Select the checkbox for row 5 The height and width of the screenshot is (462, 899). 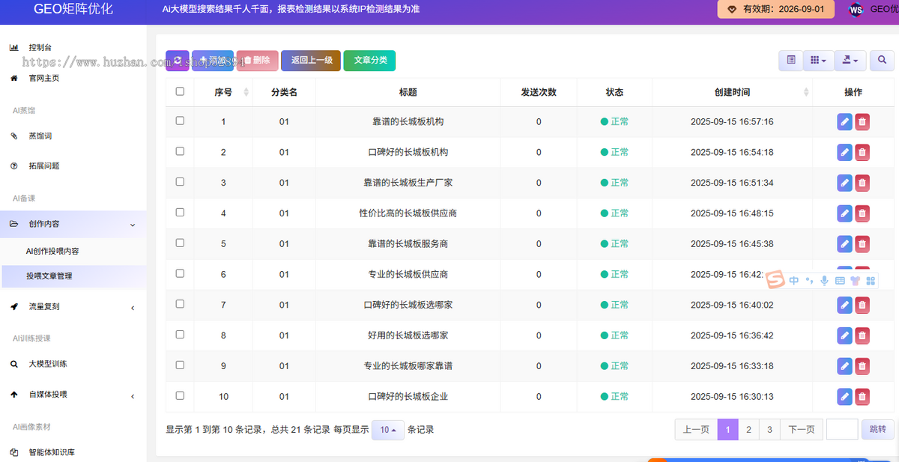tap(180, 243)
